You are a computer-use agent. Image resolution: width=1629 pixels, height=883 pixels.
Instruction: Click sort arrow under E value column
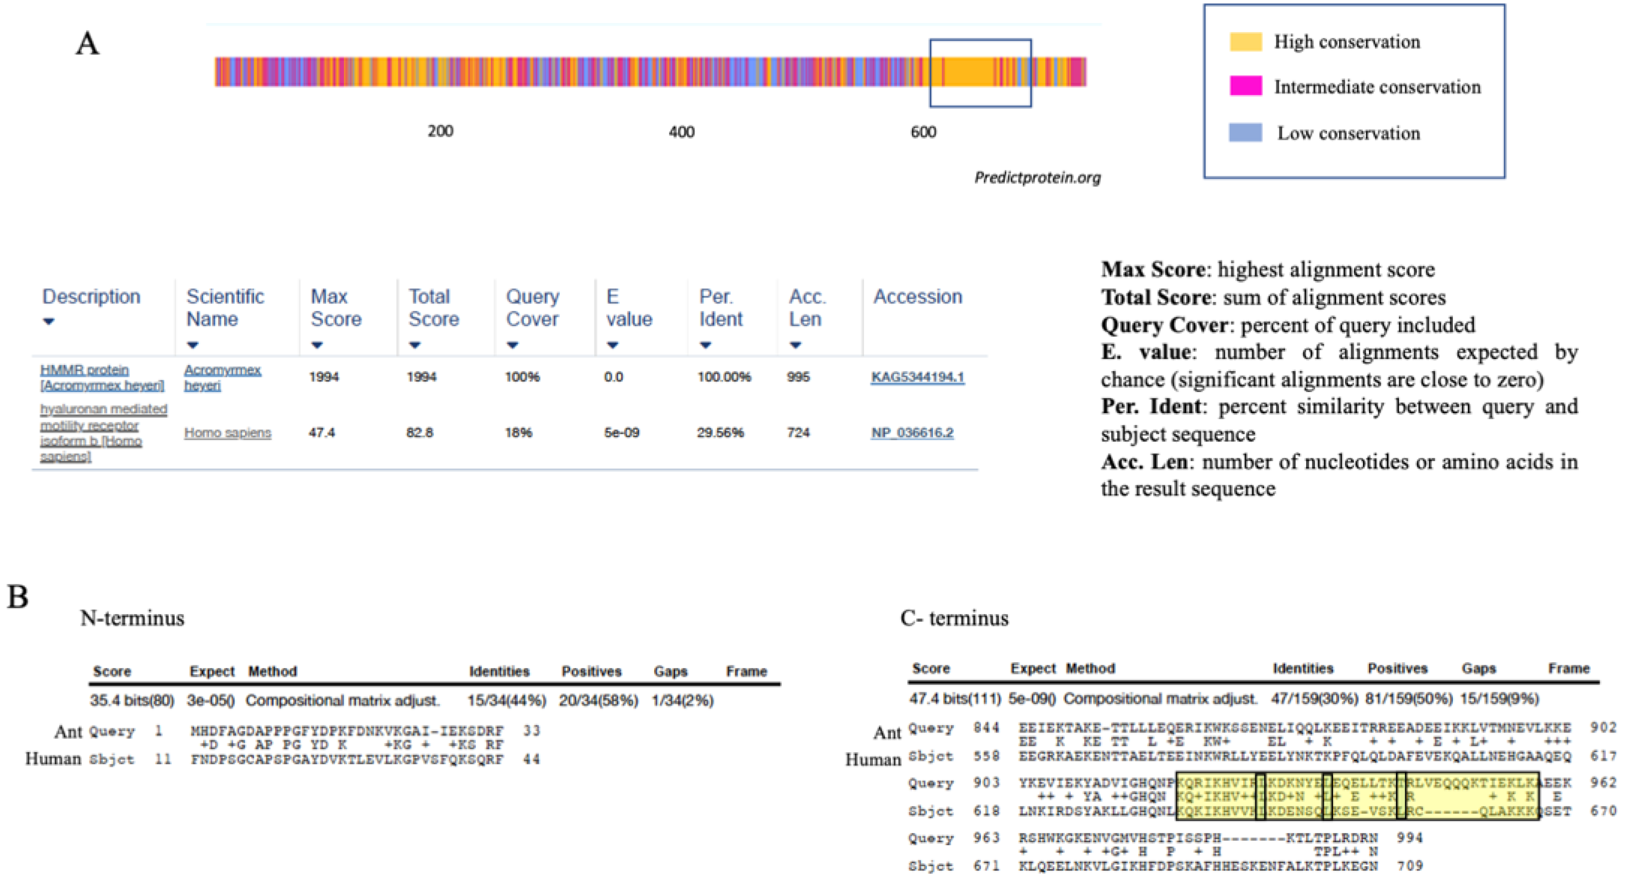(x=612, y=345)
